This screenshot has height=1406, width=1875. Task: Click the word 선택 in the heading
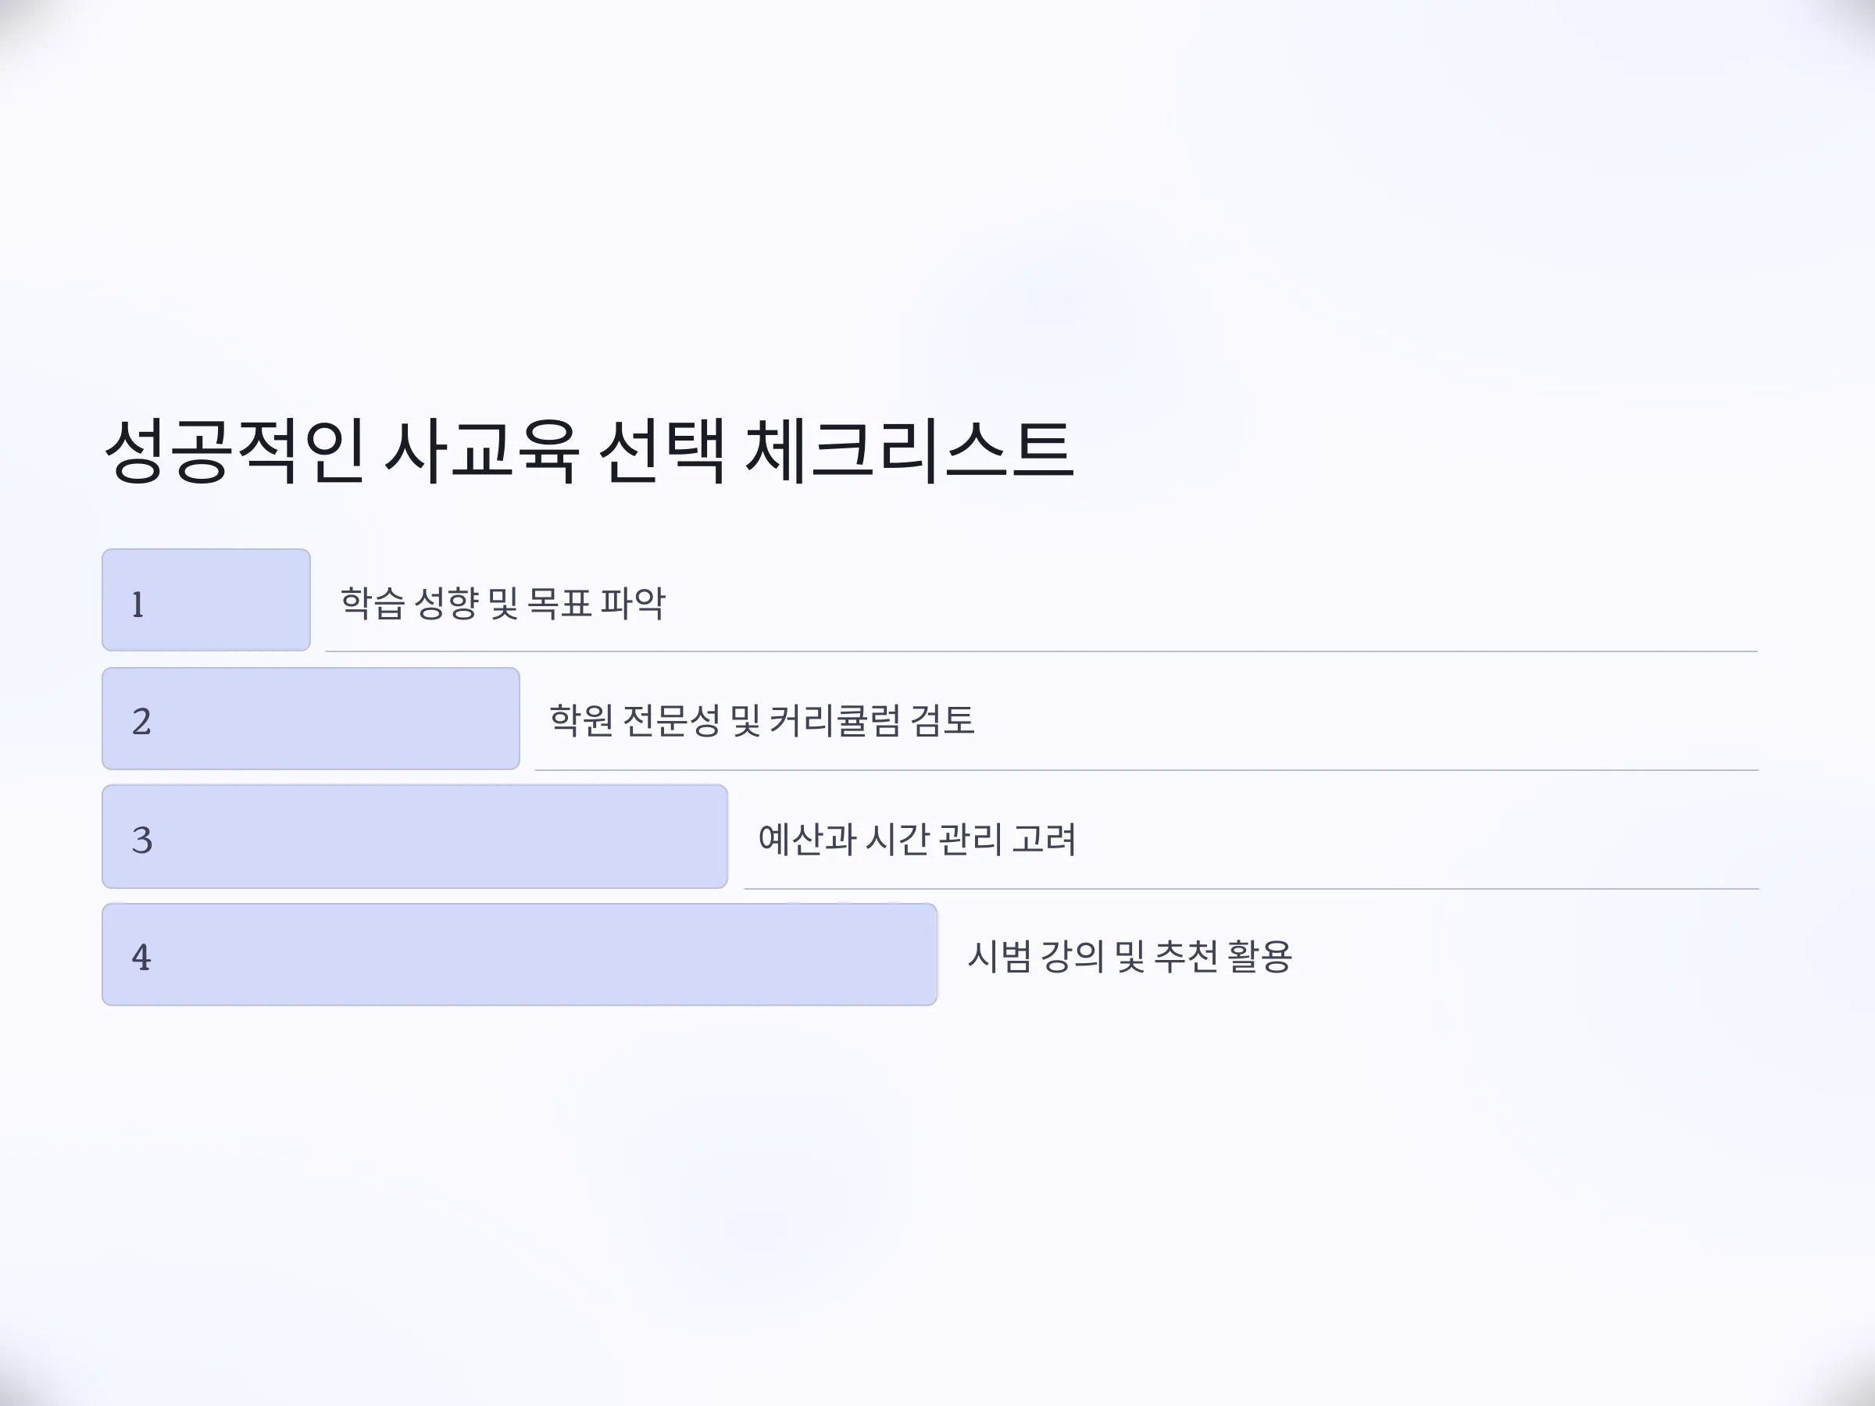point(662,451)
